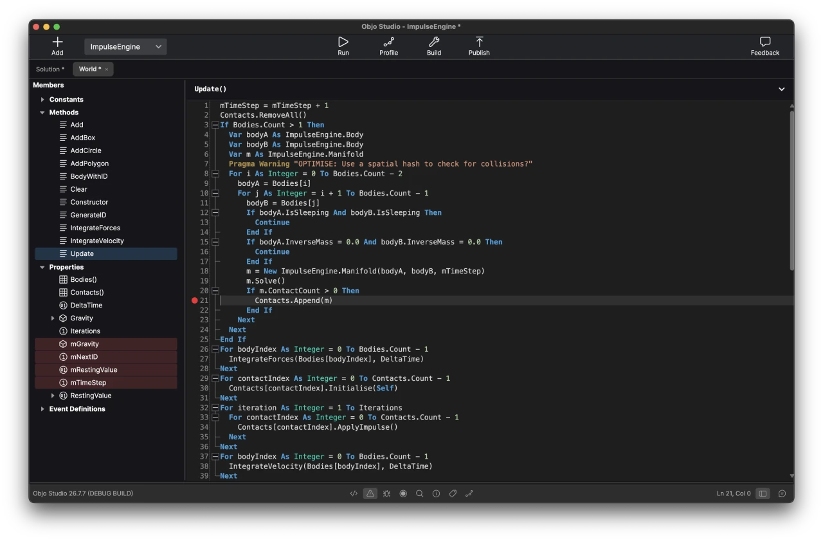The height and width of the screenshot is (541, 823).
Task: Click the tag icon in status bar
Action: point(453,493)
